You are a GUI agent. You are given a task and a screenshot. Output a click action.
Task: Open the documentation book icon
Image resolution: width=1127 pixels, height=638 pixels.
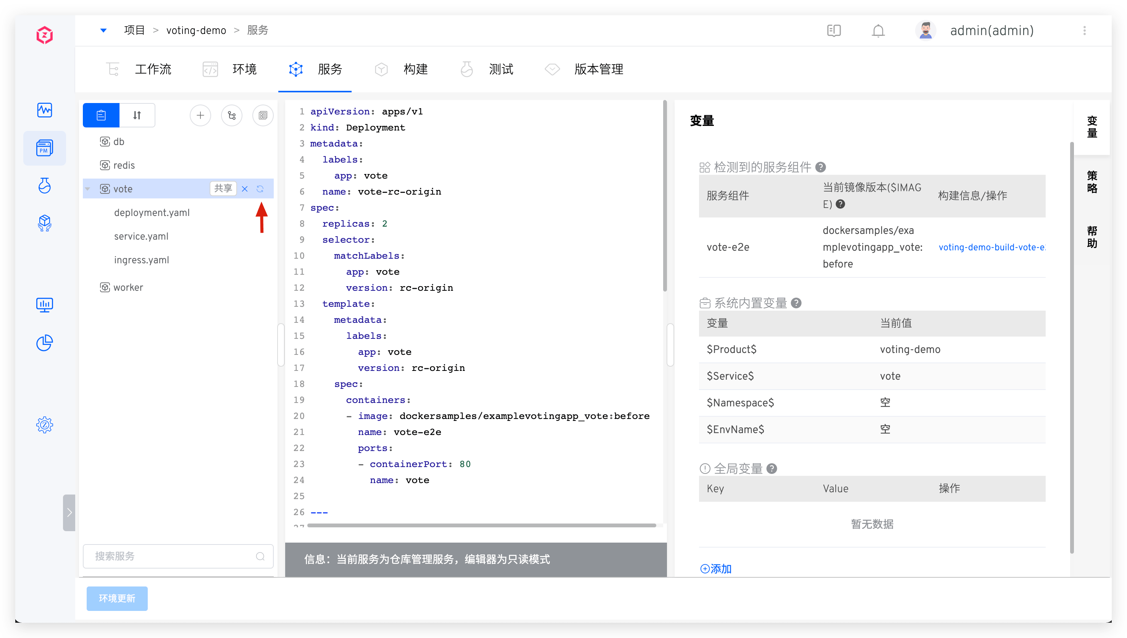(834, 31)
